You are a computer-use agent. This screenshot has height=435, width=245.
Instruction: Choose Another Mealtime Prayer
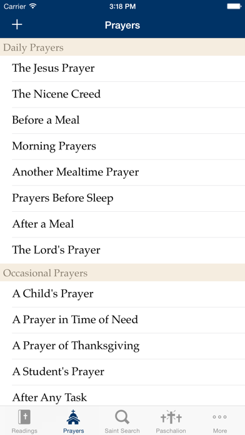click(x=122, y=172)
